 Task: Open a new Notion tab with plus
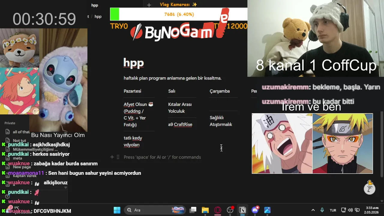coord(149,5)
